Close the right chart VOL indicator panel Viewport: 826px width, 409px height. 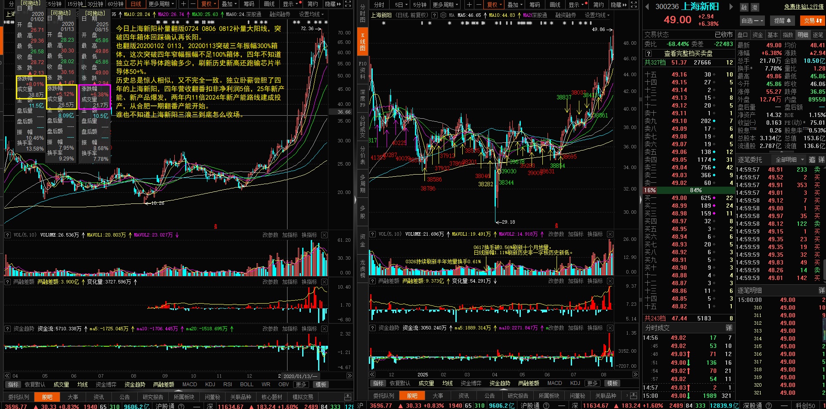click(x=610, y=234)
